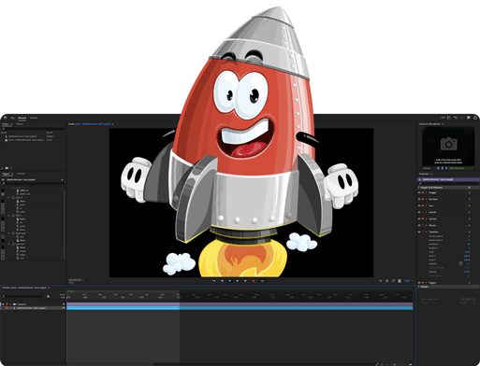Open the Home screen icon
The width and height of the screenshot is (480, 366).
coord(5,118)
